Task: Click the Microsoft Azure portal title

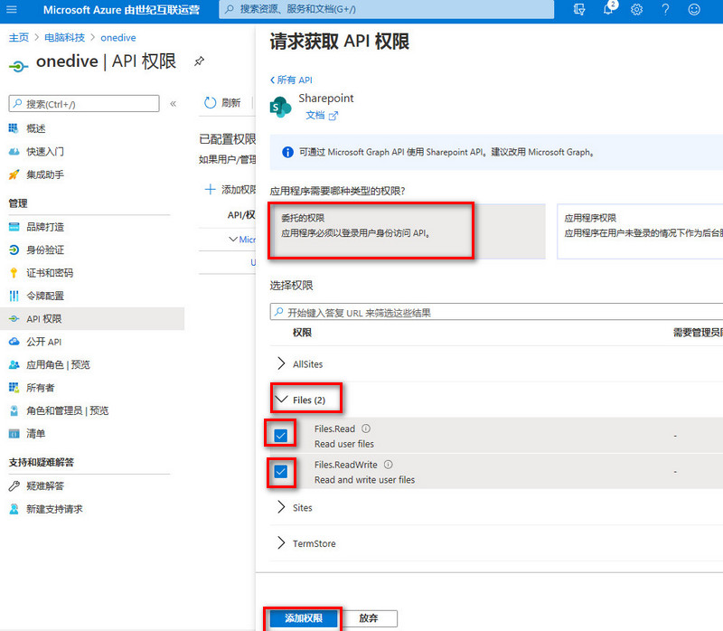Action: pos(121,10)
